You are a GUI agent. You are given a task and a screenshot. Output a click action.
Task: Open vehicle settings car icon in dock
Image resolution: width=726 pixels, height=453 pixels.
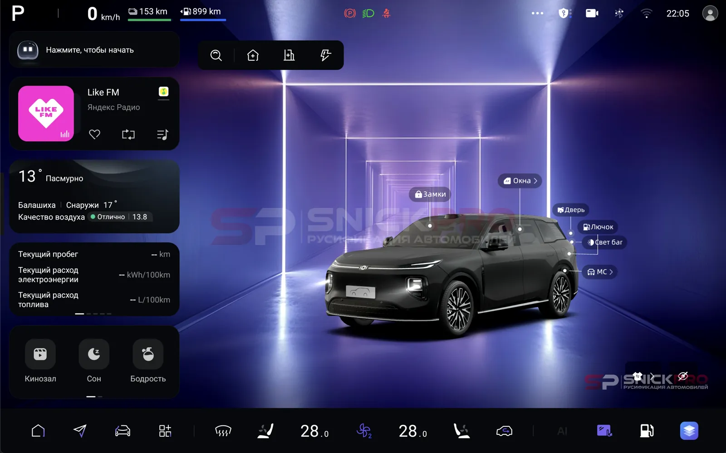click(123, 431)
